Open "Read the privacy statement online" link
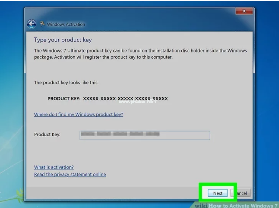The image size is (279, 208). pos(70,174)
